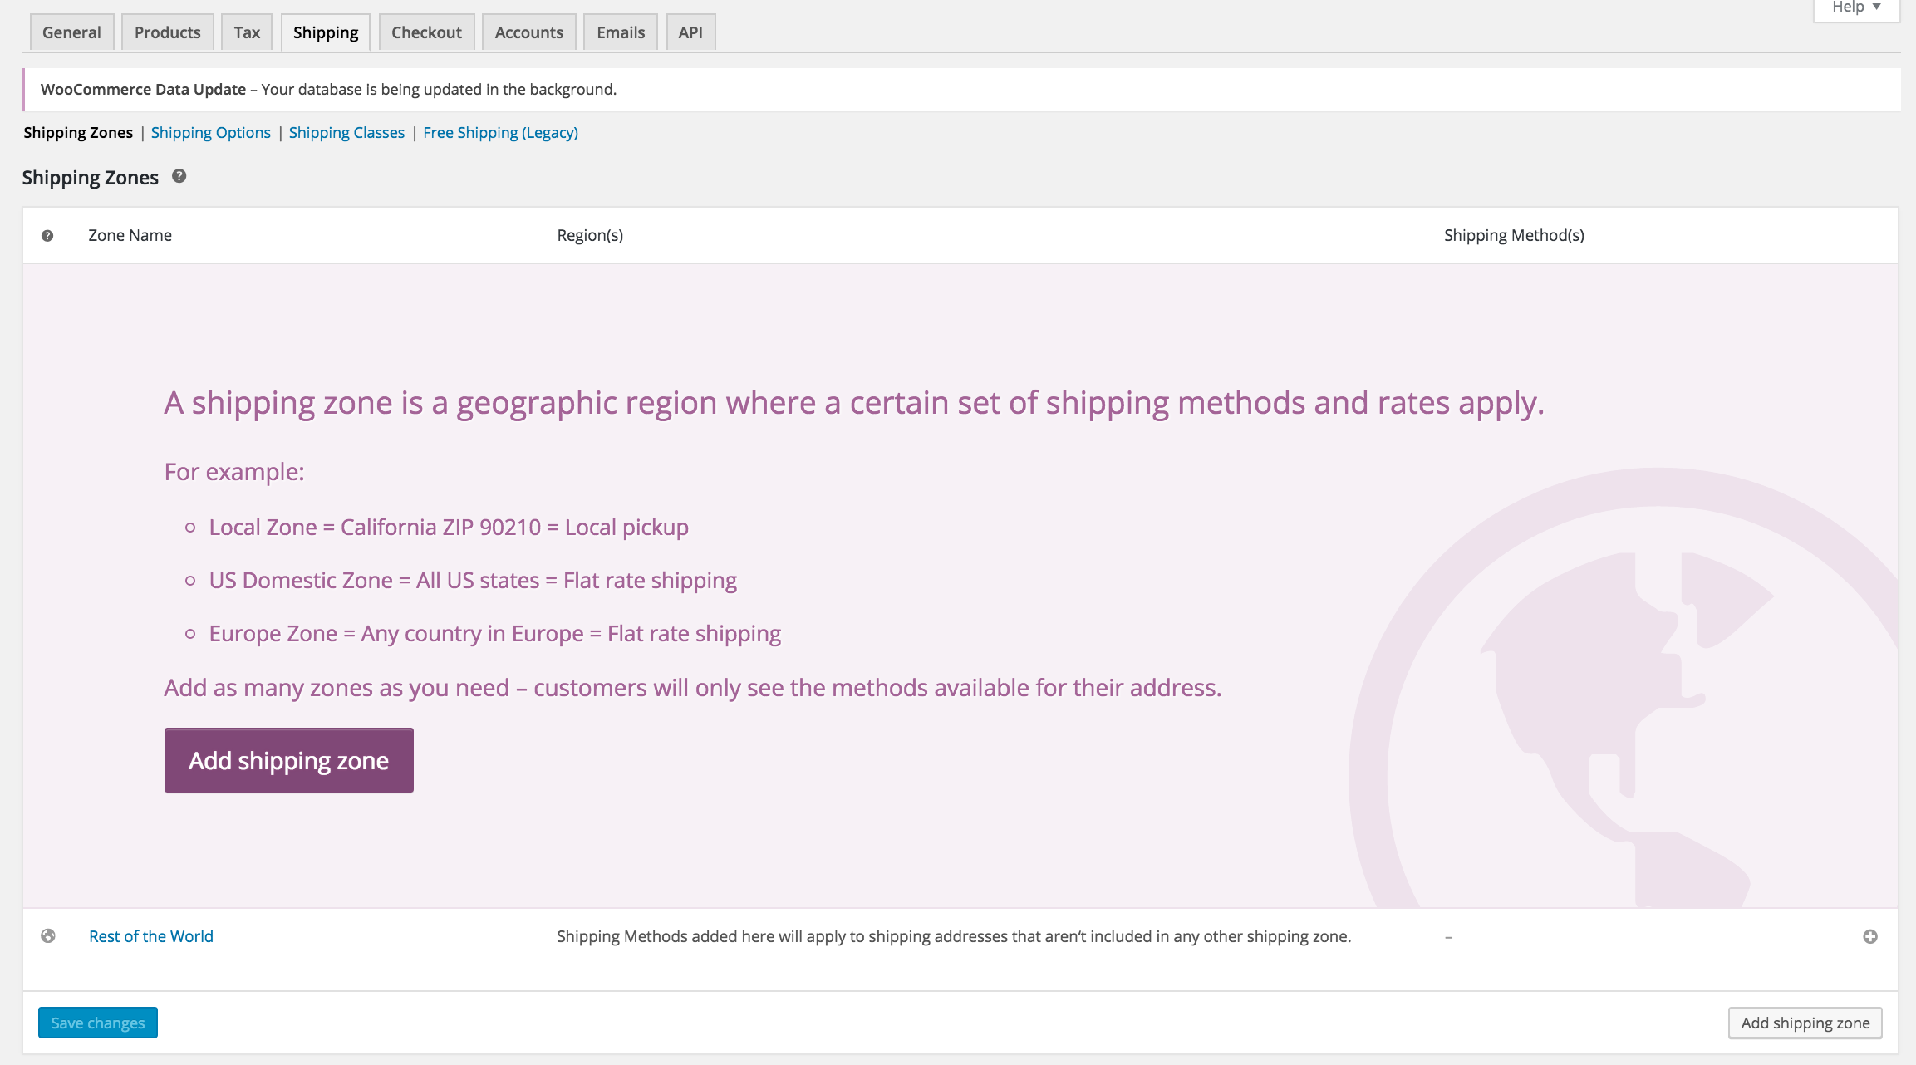Viewport: 1916px width, 1065px height.
Task: Click the help icon in table header
Action: 47,236
